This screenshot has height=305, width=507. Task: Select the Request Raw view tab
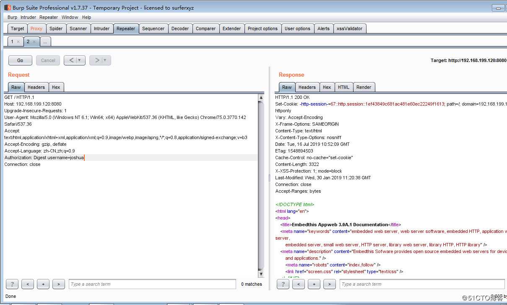16,87
